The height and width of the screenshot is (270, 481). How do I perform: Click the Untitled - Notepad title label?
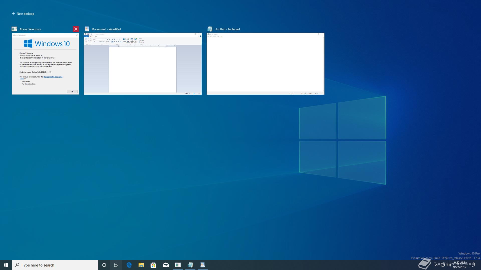227,29
